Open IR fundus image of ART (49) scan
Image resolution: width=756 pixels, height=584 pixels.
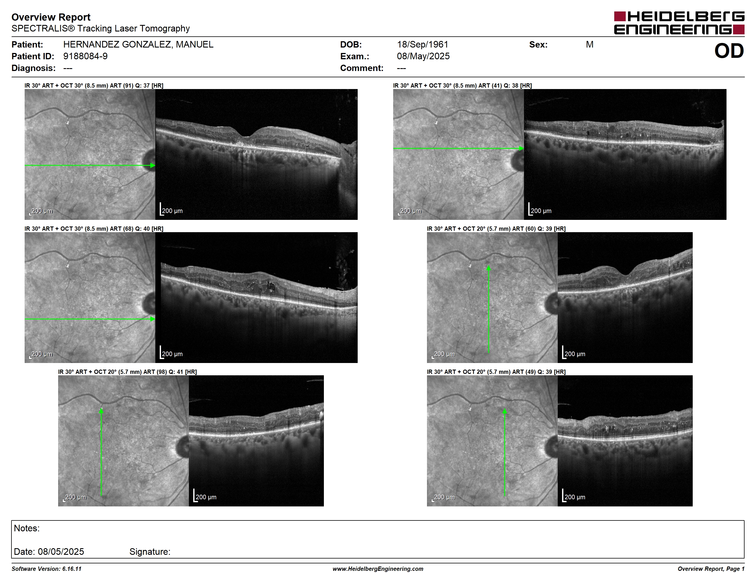click(492, 441)
